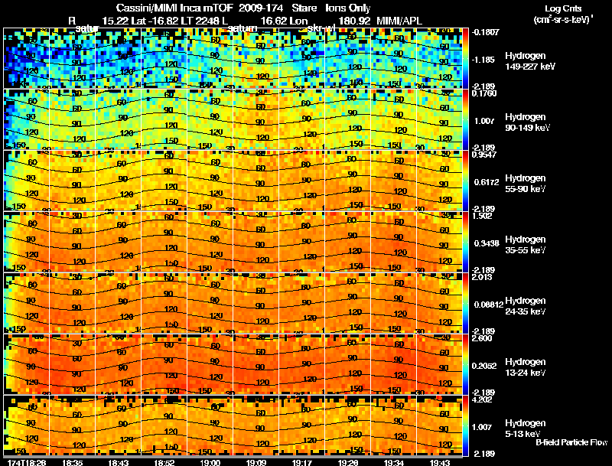Image resolution: width=612 pixels, height=466 pixels.
Task: Click the 174T18:26 start time label
Action: click(27, 462)
